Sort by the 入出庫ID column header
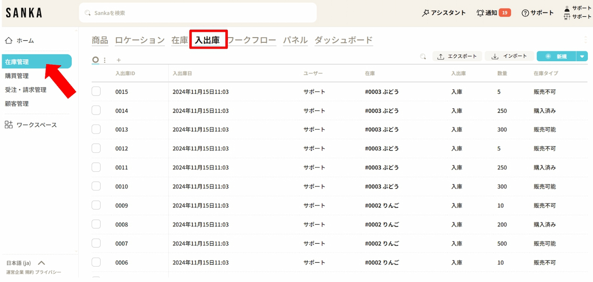This screenshot has width=593, height=282. point(125,73)
